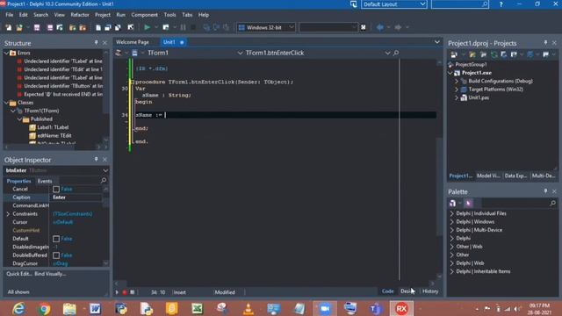
Task: Pin the Structure panel
Action: pyautogui.click(x=96, y=43)
